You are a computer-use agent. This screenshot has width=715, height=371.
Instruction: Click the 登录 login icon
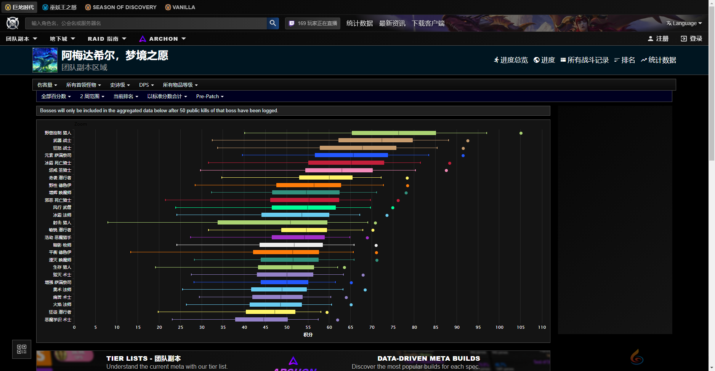pyautogui.click(x=683, y=39)
